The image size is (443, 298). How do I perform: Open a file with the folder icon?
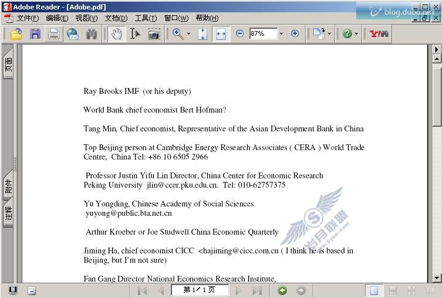click(16, 34)
